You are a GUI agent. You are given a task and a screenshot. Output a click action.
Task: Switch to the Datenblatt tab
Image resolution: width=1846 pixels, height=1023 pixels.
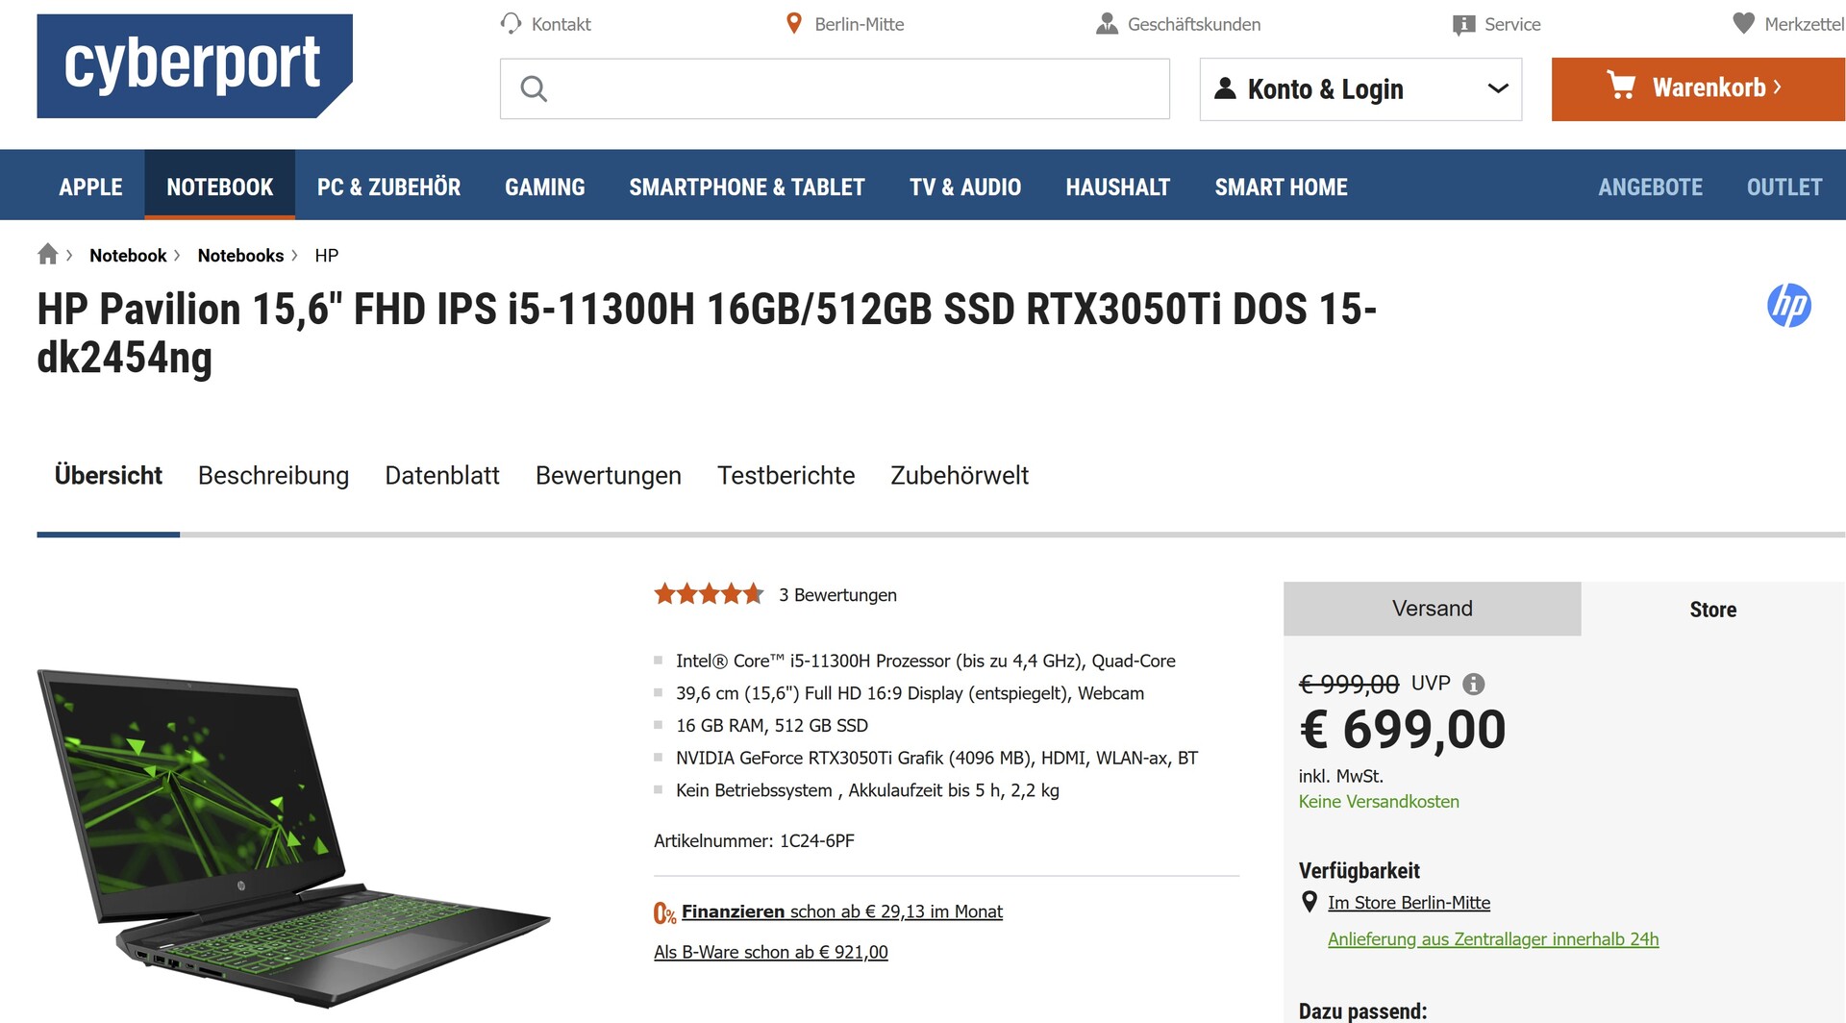[441, 475]
